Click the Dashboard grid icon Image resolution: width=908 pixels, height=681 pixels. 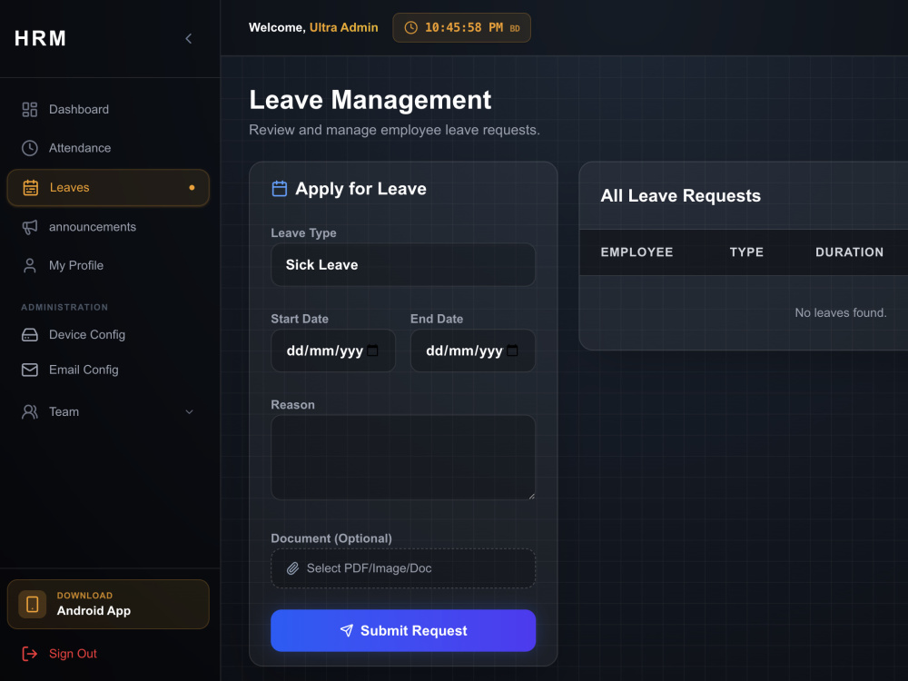coord(30,110)
